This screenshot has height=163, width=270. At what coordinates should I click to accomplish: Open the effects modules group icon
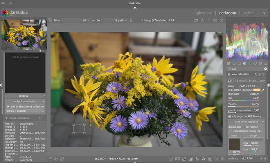coord(261,63)
